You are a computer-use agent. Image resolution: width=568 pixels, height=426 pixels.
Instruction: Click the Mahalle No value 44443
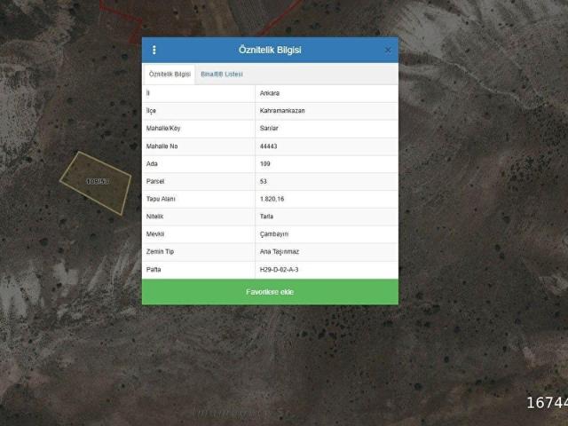tap(269, 146)
